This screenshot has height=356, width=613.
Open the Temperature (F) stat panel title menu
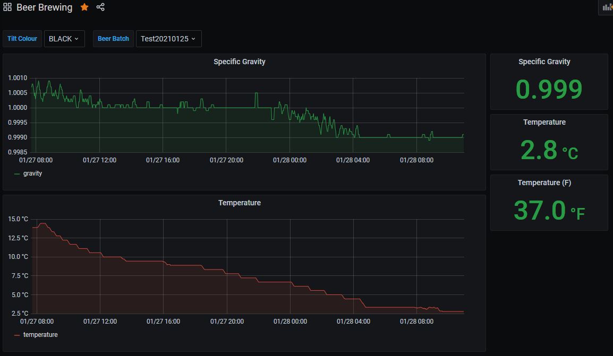pos(544,183)
